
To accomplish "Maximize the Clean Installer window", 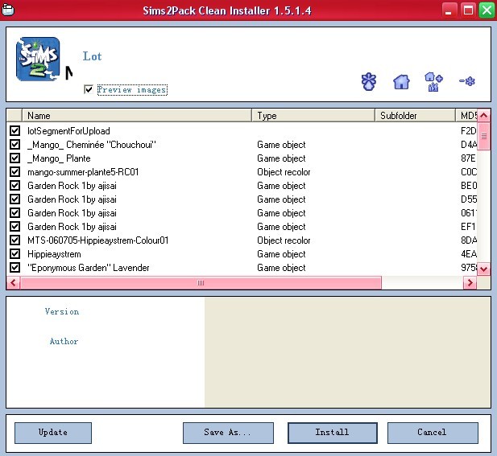I will coord(468,10).
